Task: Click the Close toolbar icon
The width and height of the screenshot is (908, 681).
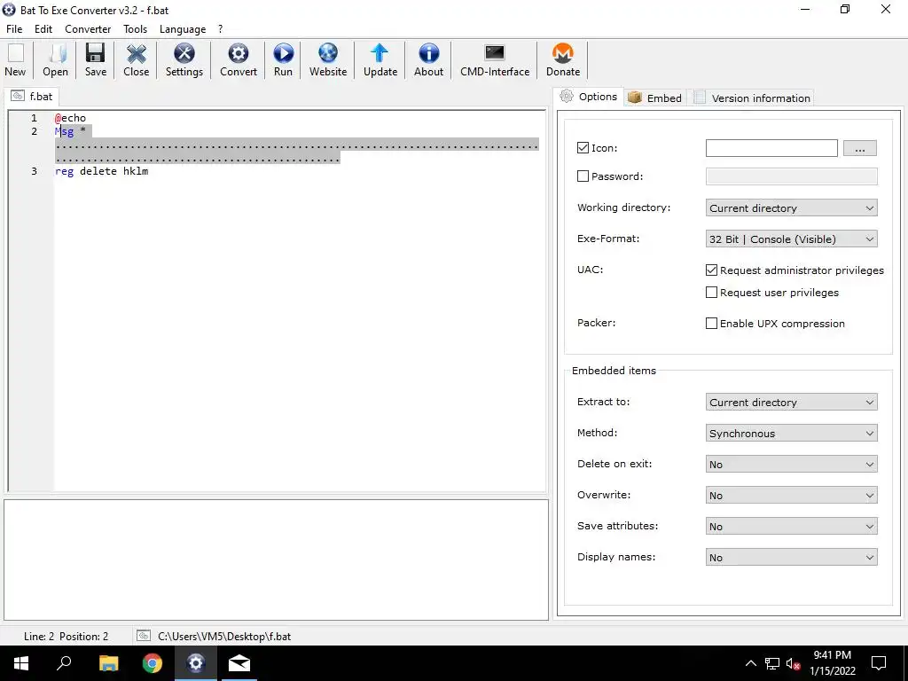Action: click(136, 53)
